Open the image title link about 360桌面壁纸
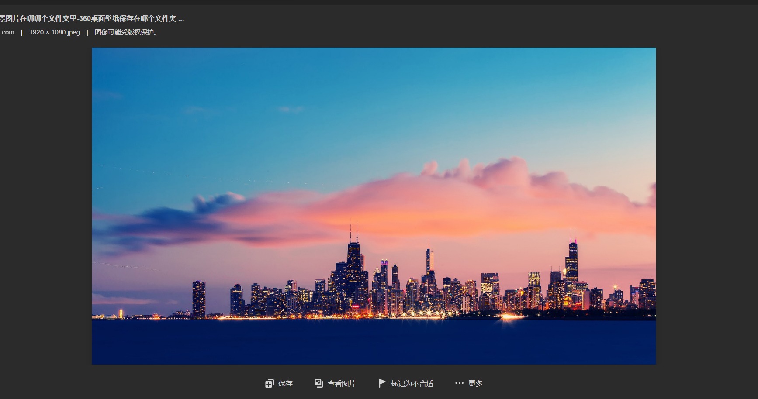Viewport: 758px width, 399px height. [92, 18]
